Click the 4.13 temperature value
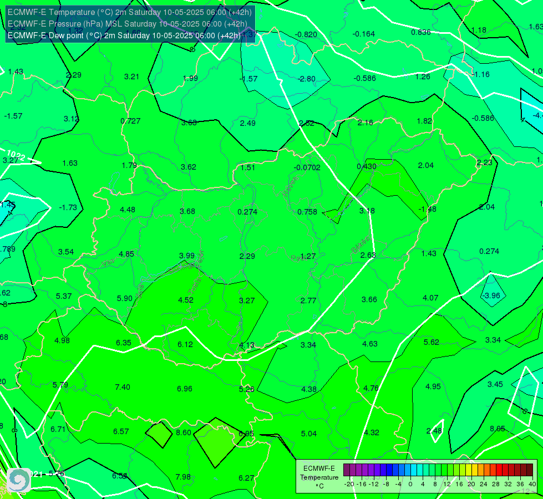This screenshot has width=543, height=499. coord(247,345)
